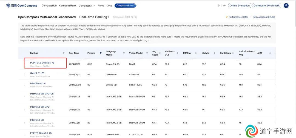The width and height of the screenshot is (296, 138).
Task: Open InternVL2-8B-MPO-CoT model link
Action: point(42,94)
